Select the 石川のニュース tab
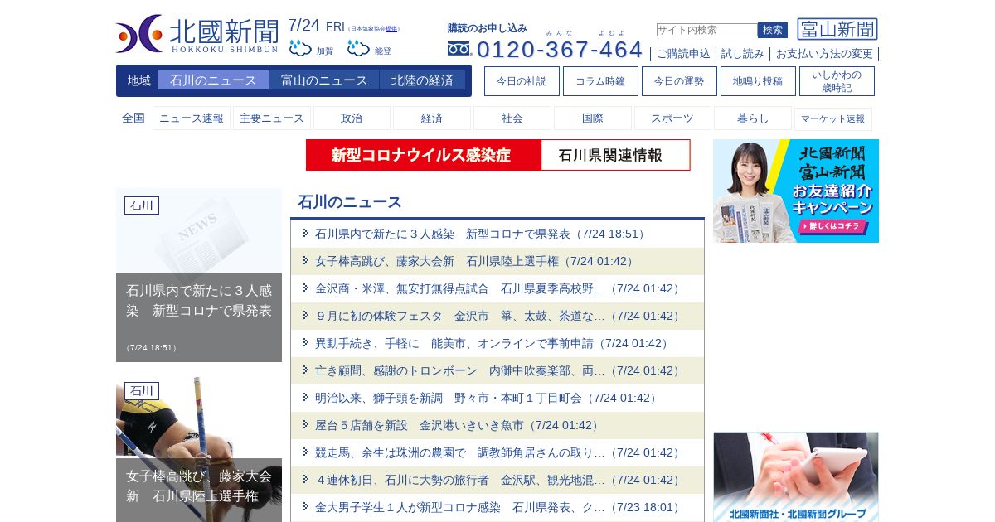Image resolution: width=995 pixels, height=522 pixels. (x=213, y=80)
